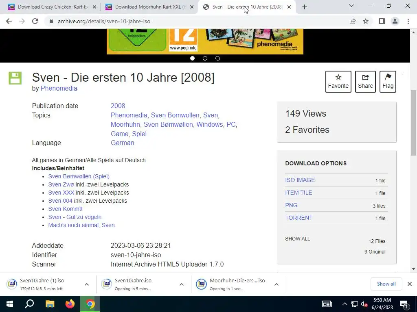Click the green floppy disk software icon
Screen dimensions: 417x312
coord(15,78)
